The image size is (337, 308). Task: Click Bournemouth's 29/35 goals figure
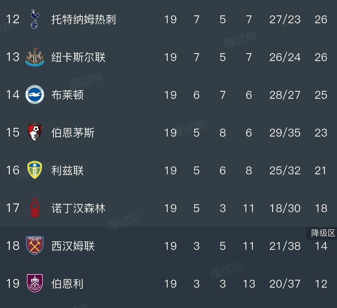tap(285, 133)
